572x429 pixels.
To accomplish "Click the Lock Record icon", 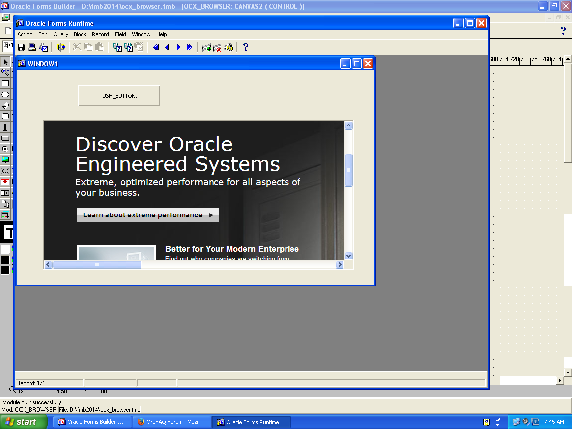I will coord(228,47).
